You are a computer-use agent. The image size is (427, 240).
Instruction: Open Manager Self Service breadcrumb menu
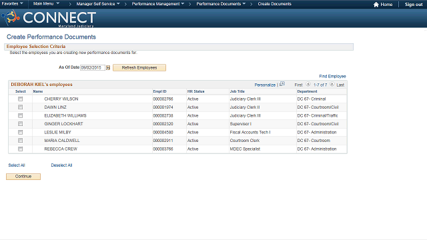(98, 4)
